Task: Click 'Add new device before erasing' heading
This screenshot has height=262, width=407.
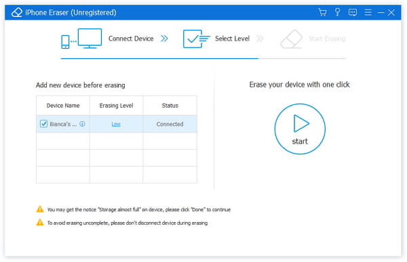Action: [81, 85]
